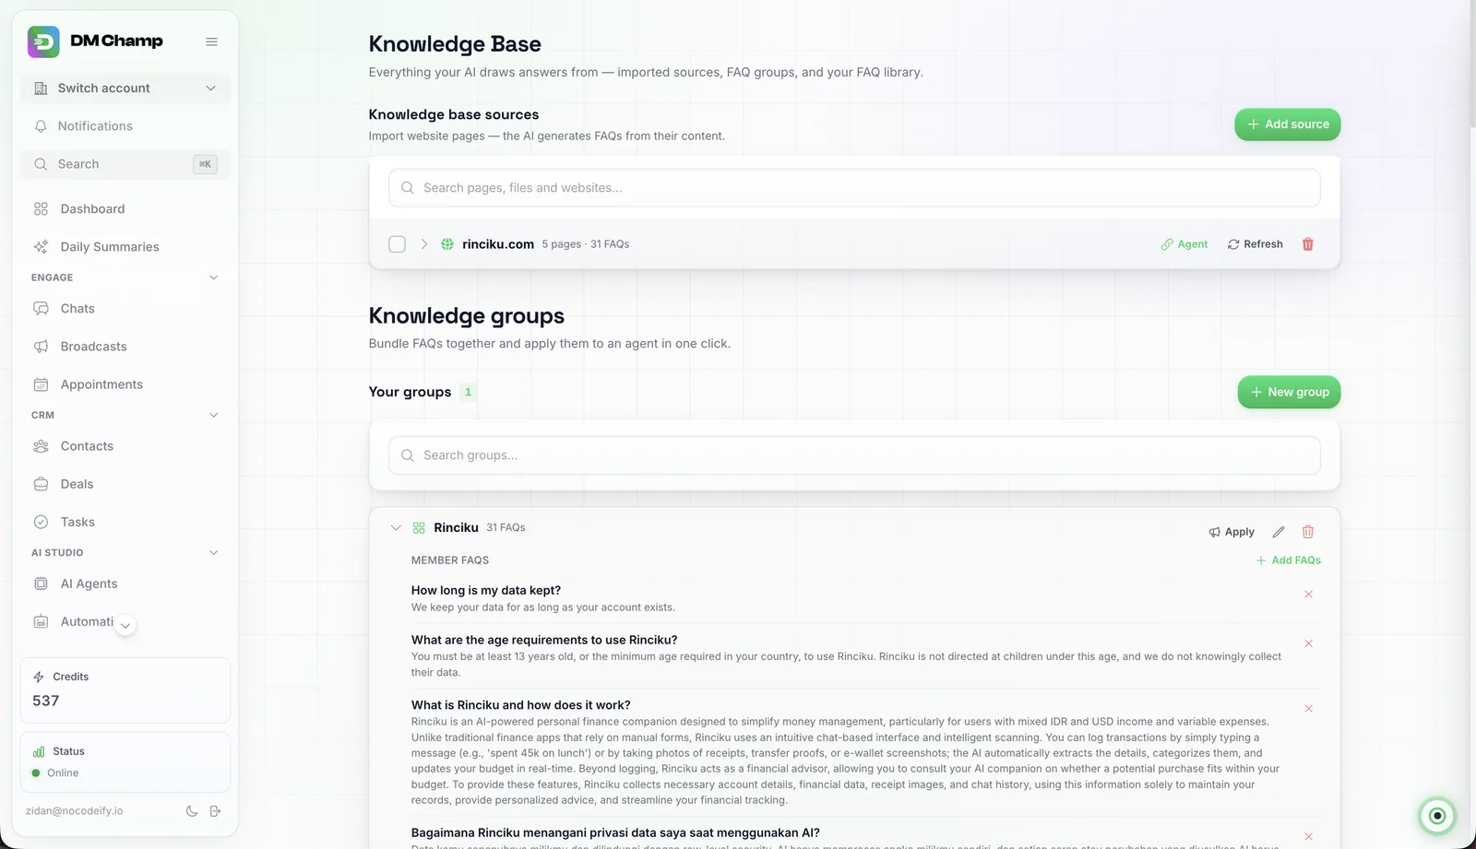Log out using the exit icon

point(216,811)
